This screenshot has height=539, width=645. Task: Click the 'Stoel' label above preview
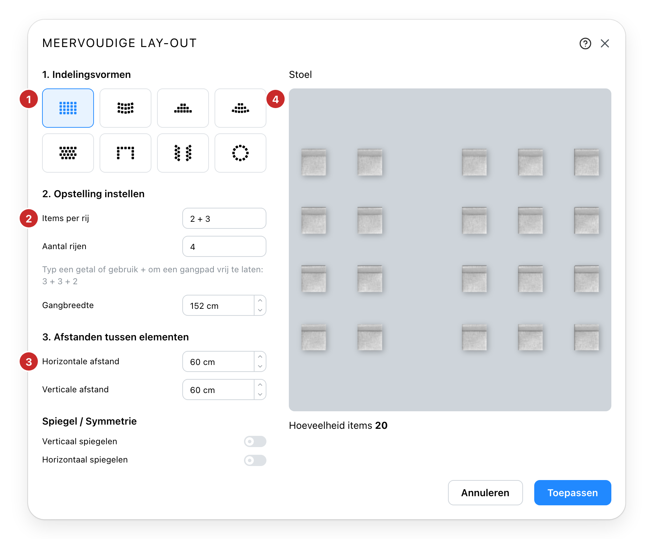300,74
